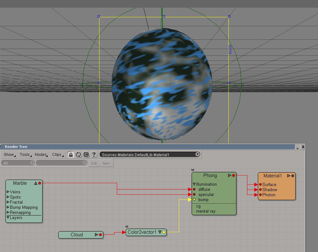
Task: Click the M marker above Color2vector1 node
Action: (127, 227)
